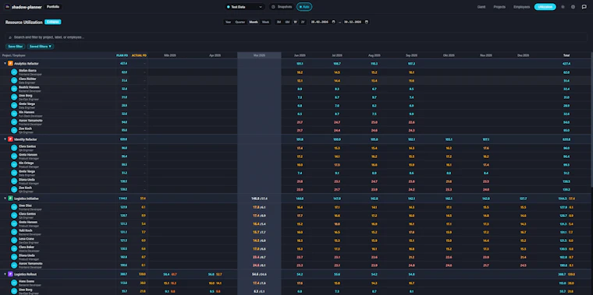The width and height of the screenshot is (593, 295).
Task: Switch to the Employees tab
Action: click(x=521, y=7)
